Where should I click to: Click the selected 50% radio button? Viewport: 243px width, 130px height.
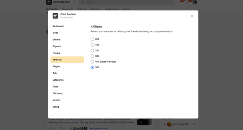point(92,67)
